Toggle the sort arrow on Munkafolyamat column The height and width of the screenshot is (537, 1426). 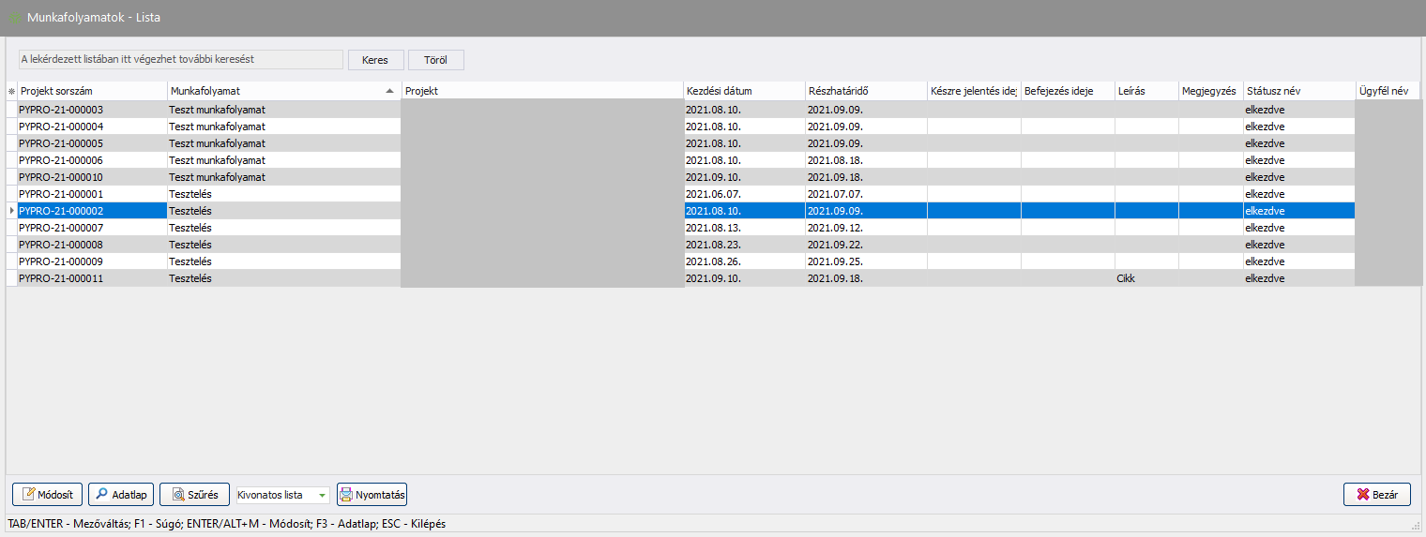pyautogui.click(x=389, y=91)
